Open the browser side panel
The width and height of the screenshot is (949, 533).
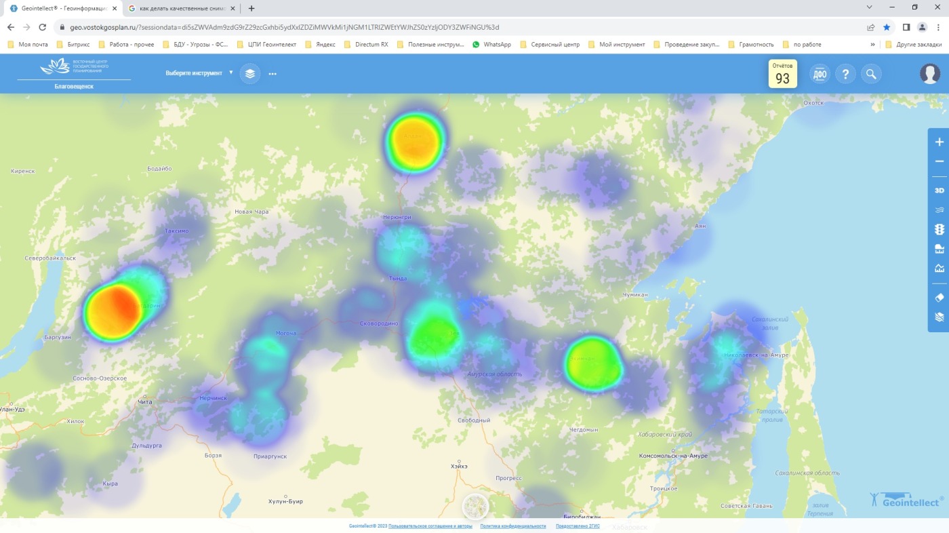tap(906, 27)
